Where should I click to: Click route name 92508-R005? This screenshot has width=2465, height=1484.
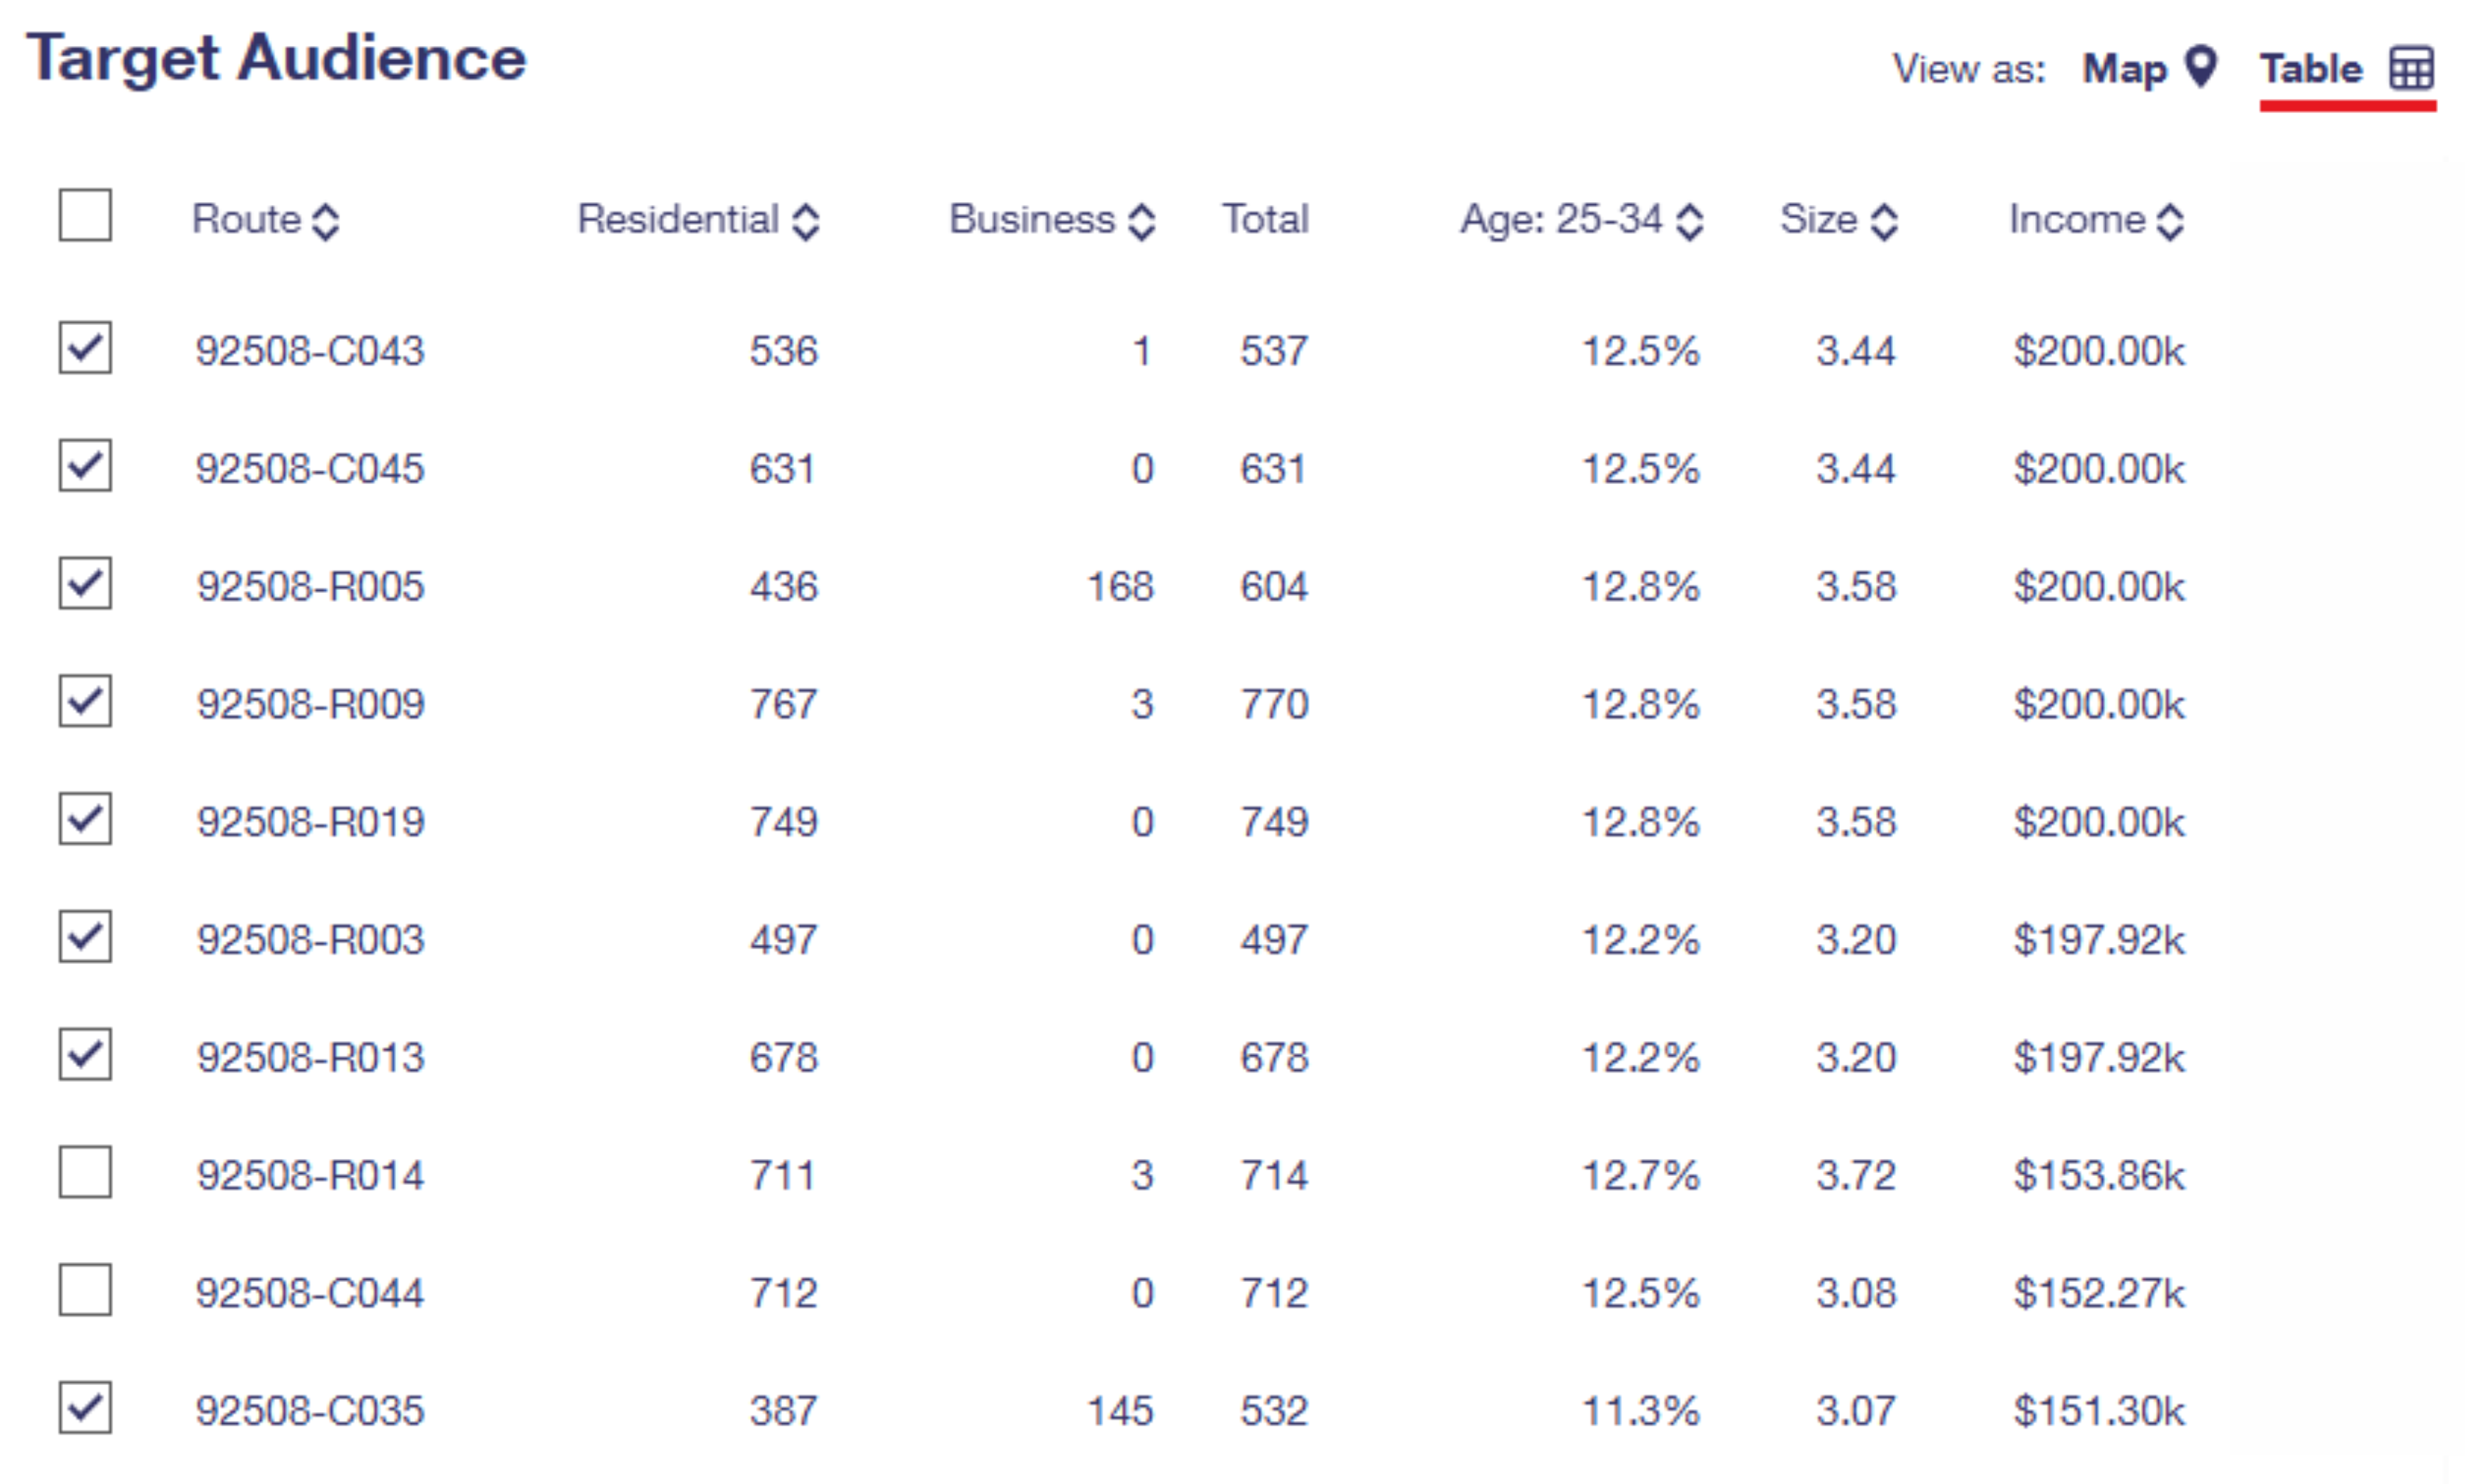(x=310, y=586)
